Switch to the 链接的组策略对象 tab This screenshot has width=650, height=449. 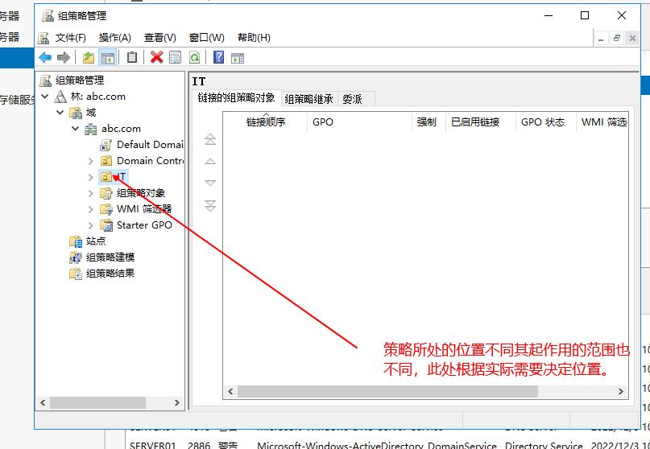pyautogui.click(x=236, y=98)
